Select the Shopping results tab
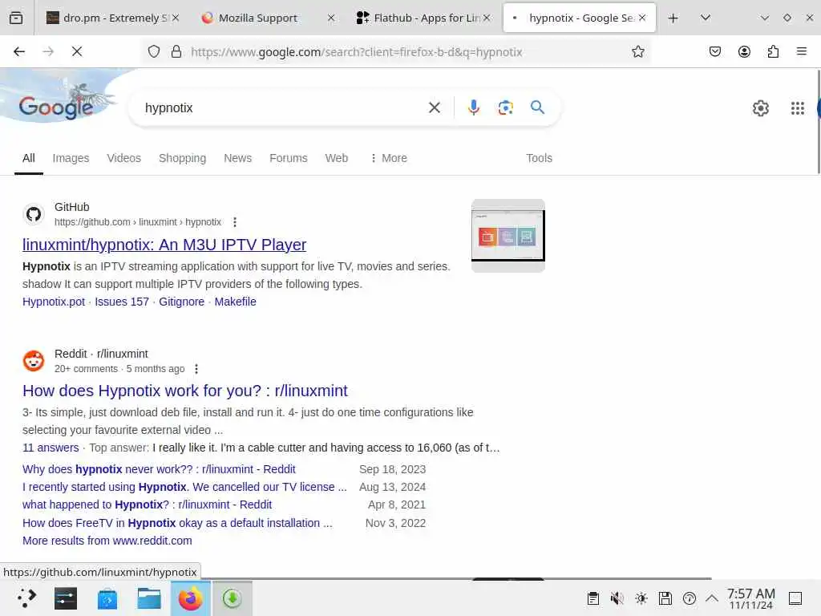This screenshot has width=821, height=616. (182, 158)
